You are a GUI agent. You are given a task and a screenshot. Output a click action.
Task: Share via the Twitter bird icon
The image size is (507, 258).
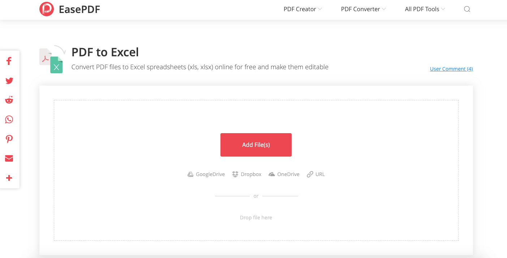click(x=9, y=80)
